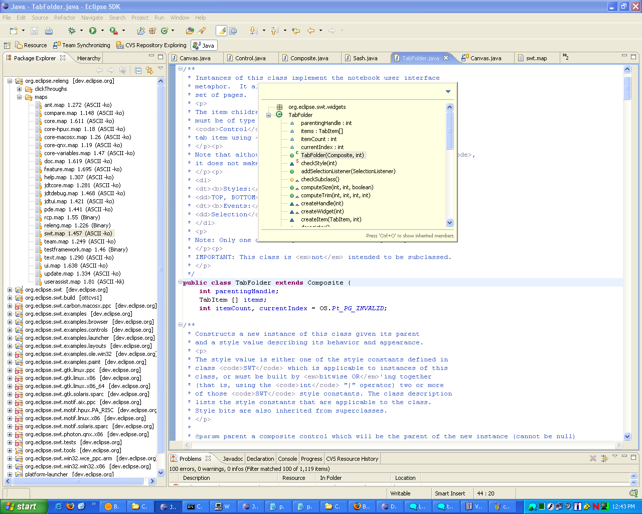Toggle Mark Occurrences highlighter button

click(221, 31)
